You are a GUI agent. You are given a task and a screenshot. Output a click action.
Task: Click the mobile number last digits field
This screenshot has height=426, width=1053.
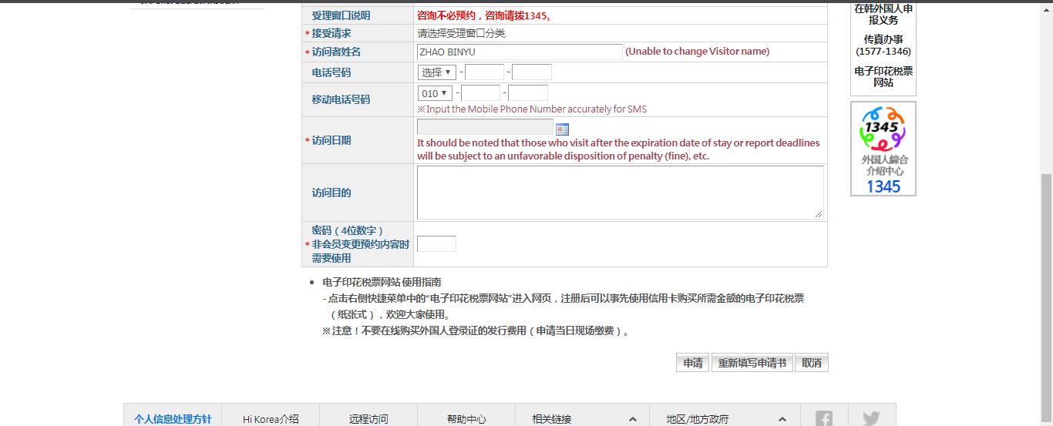(x=528, y=93)
